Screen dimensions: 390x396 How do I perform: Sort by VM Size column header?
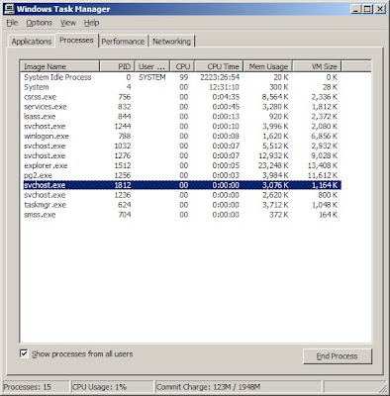point(317,66)
